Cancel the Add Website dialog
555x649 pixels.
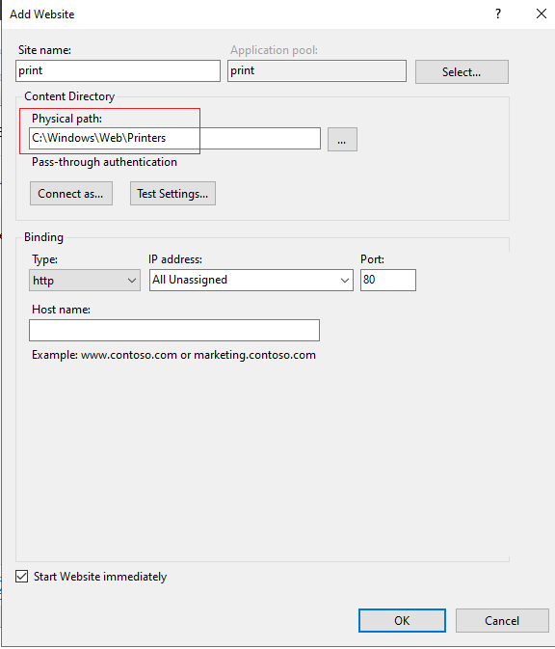tap(502, 620)
